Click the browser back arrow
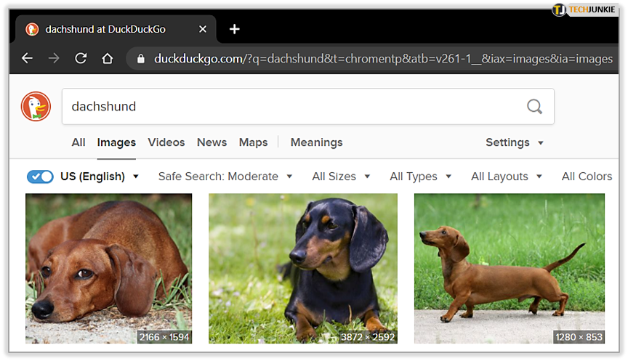Viewport: 628px width, 361px height. 27,58
